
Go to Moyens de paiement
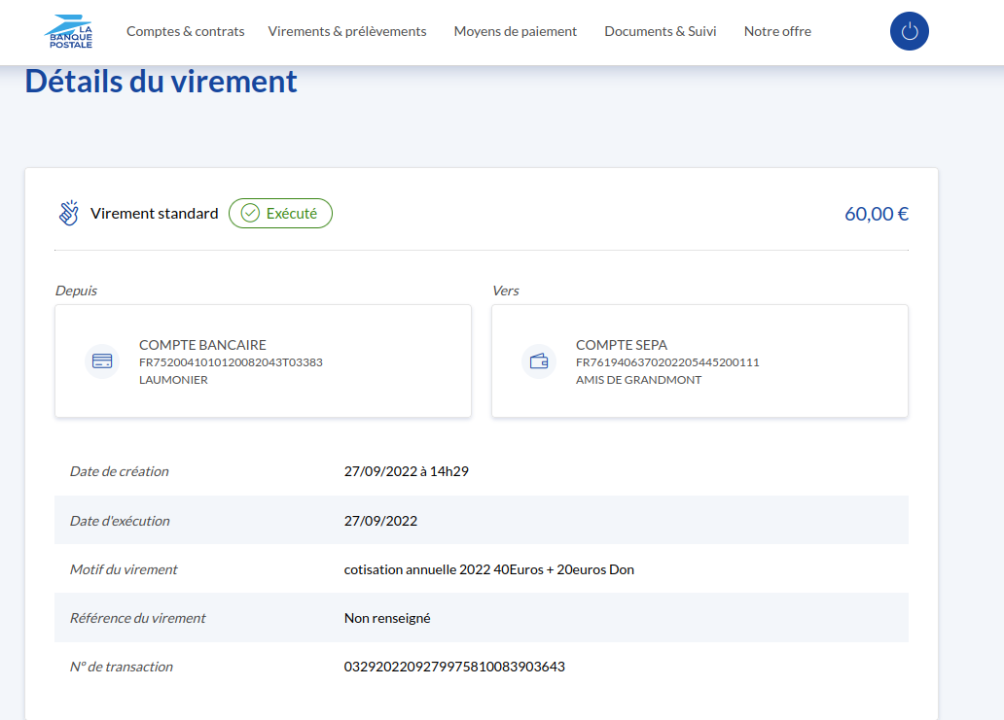(x=515, y=31)
